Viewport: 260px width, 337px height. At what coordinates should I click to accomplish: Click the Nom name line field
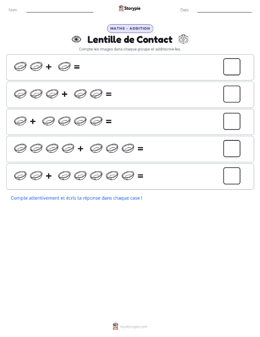click(60, 10)
